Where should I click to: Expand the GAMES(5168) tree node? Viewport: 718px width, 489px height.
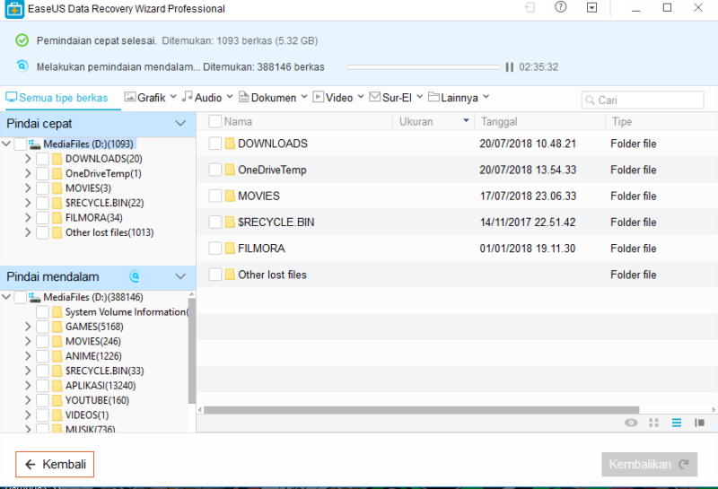point(28,327)
